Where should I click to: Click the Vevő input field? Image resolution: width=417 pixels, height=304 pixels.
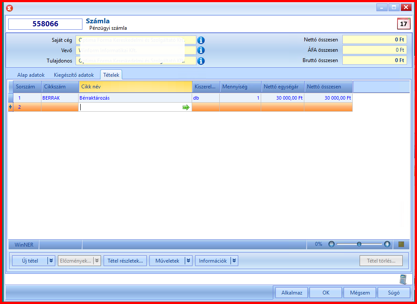tap(136, 50)
